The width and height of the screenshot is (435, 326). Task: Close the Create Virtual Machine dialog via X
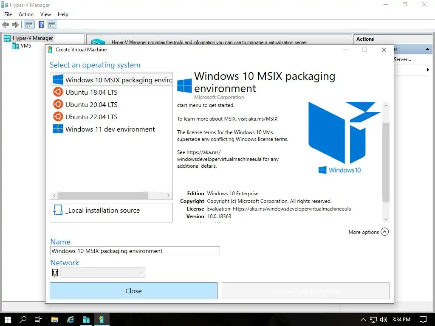click(x=384, y=50)
